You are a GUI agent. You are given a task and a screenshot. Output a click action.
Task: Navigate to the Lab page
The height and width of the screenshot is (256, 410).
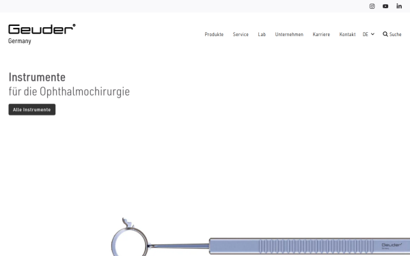(262, 34)
